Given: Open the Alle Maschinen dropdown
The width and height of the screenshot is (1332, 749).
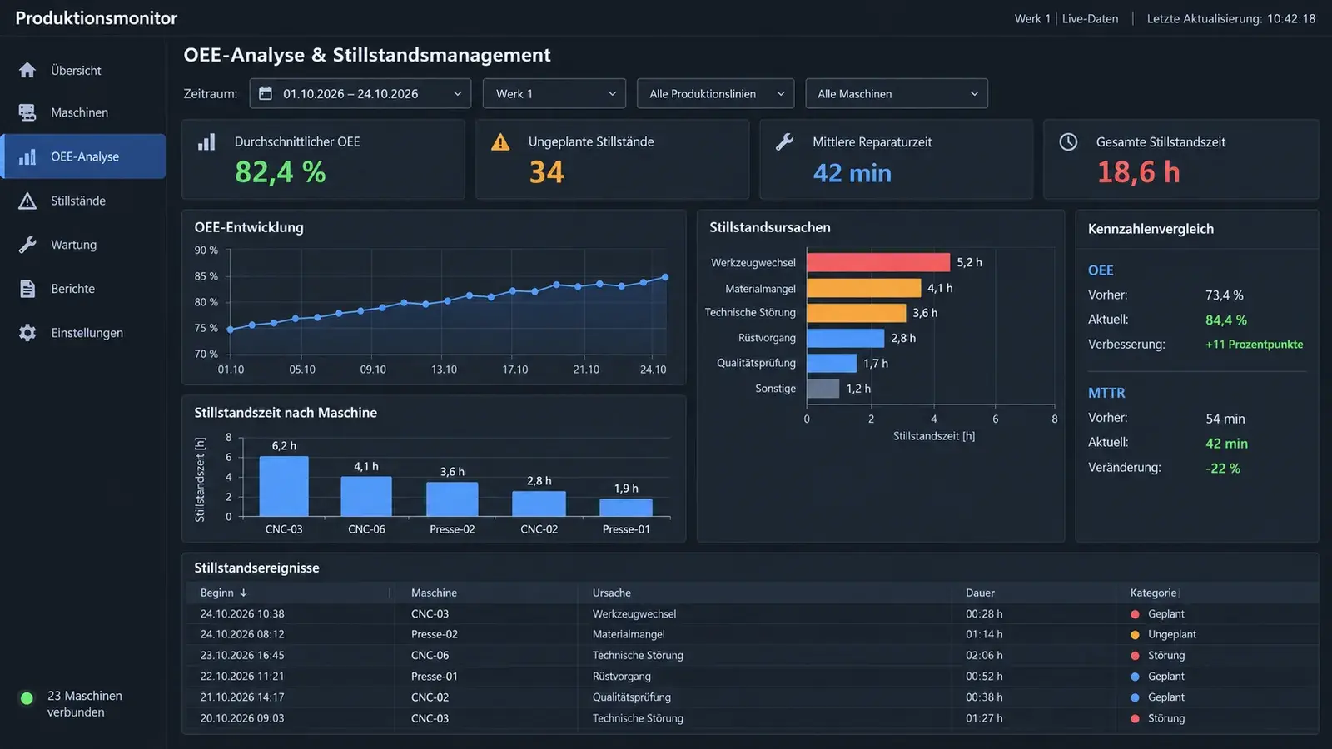Looking at the screenshot, I should coord(897,93).
